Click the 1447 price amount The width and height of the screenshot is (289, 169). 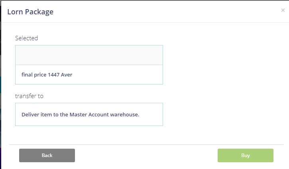(54, 75)
